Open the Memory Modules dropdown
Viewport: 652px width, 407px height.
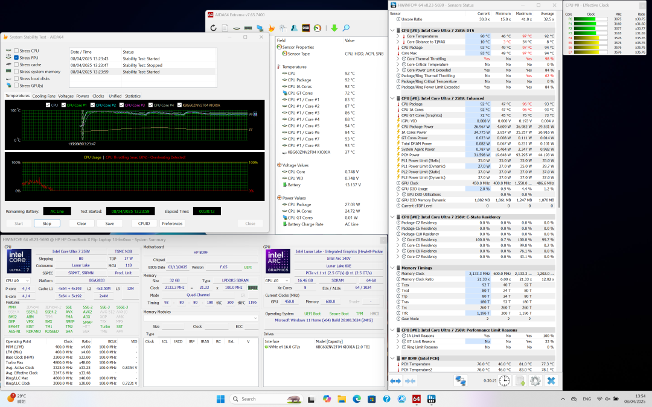201,318
